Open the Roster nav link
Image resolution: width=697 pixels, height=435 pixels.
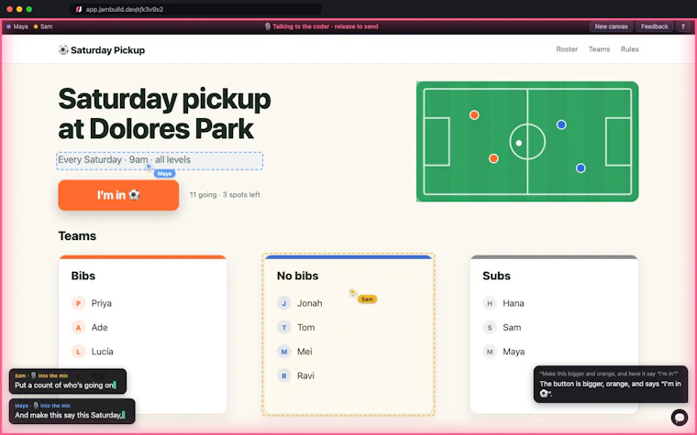(x=567, y=49)
